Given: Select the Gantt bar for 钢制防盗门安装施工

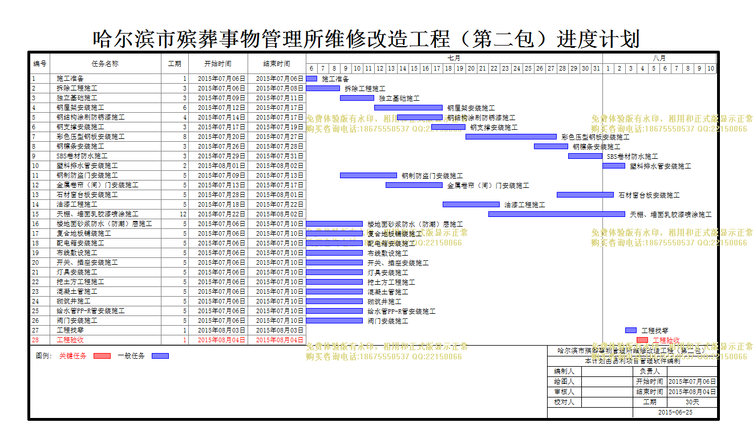Looking at the screenshot, I should (369, 175).
